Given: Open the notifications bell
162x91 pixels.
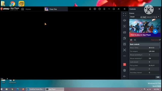Looking at the screenshot, I should coord(90,9).
